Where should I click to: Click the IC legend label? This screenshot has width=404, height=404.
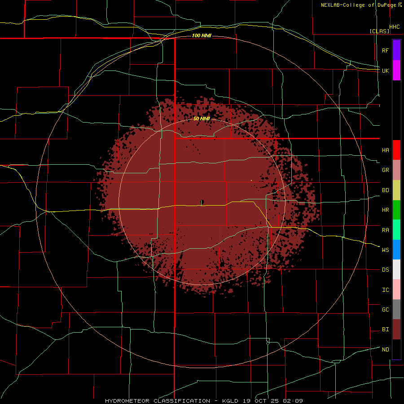[x=385, y=290]
